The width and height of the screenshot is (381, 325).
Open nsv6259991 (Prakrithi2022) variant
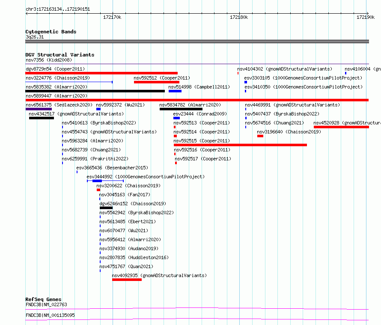95,159
